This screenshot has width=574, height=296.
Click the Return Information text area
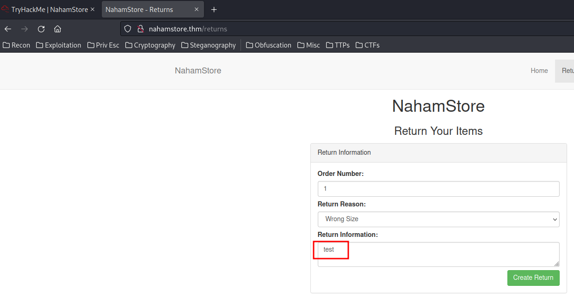(x=438, y=254)
